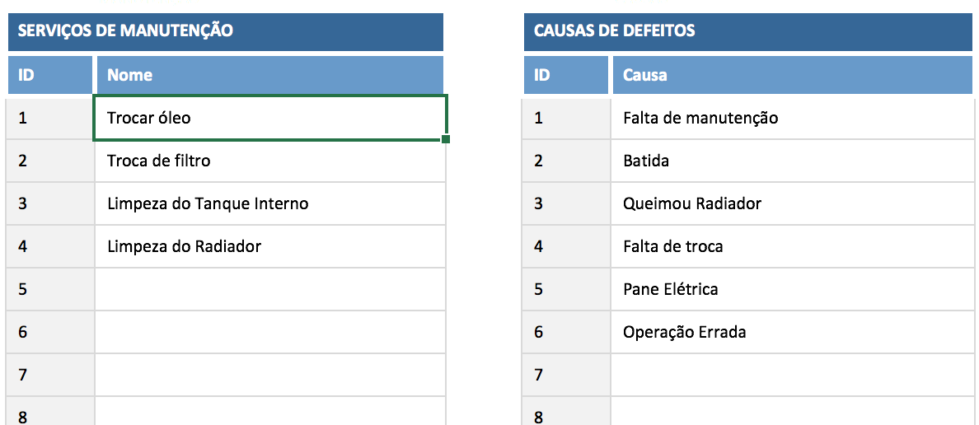Select the 'Falta de manutenção' cell
The width and height of the screenshot is (979, 425).
click(791, 118)
